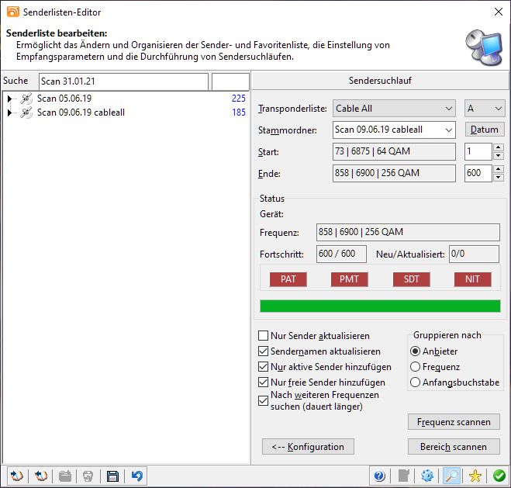Click the 'Bereich scannen' button
This screenshot has width=511, height=488.
[x=454, y=447]
